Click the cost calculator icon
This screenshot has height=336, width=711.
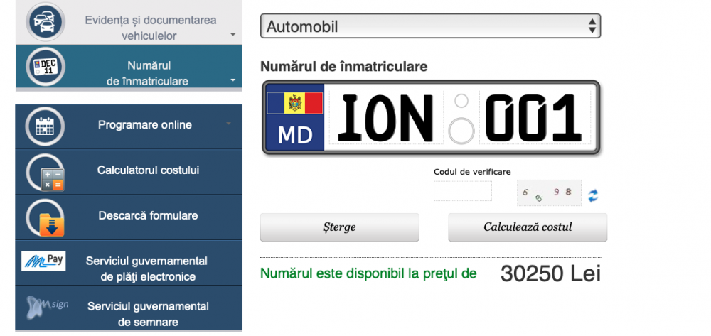click(x=46, y=173)
